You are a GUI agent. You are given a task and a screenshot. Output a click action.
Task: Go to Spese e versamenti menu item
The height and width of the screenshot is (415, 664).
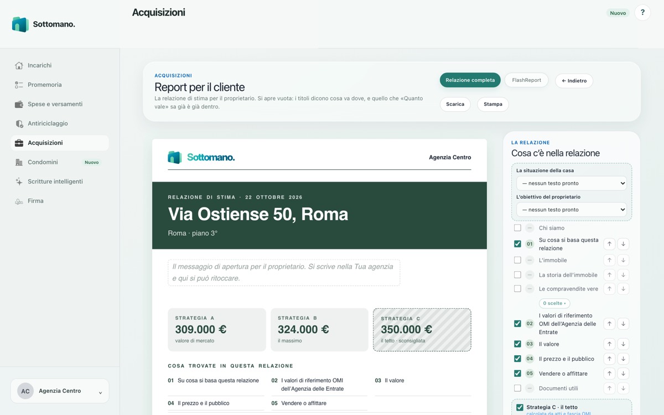pos(60,104)
